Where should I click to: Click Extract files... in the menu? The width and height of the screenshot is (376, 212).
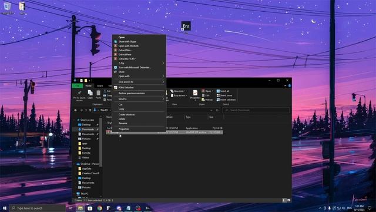[125, 50]
